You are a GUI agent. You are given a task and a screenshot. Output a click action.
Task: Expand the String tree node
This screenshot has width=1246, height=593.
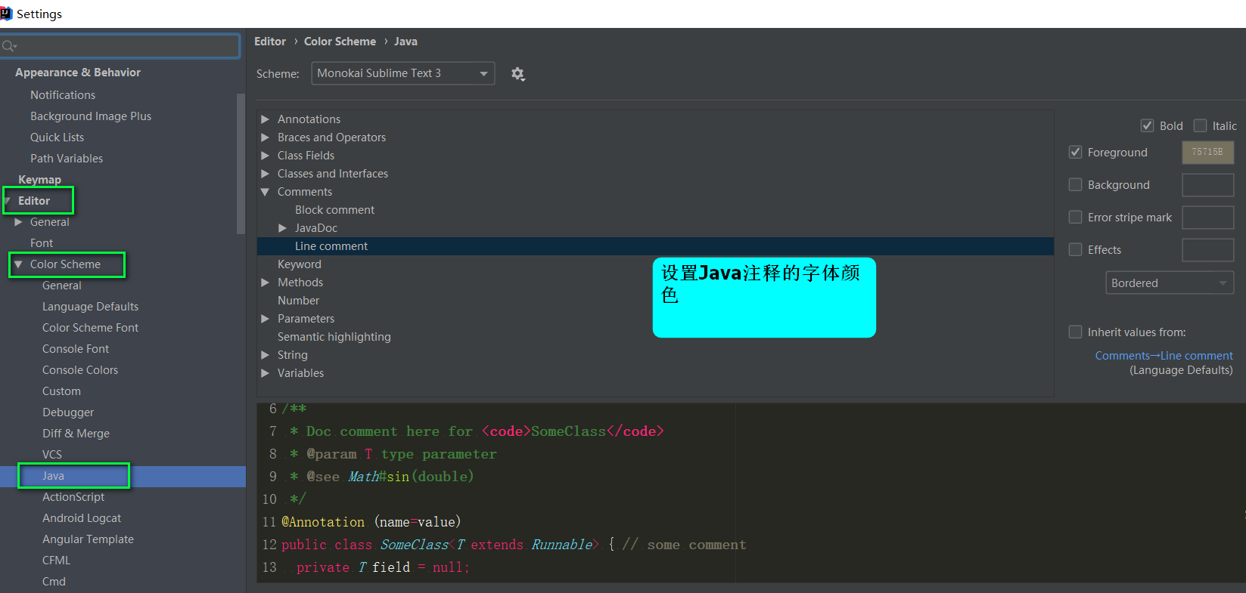(265, 355)
